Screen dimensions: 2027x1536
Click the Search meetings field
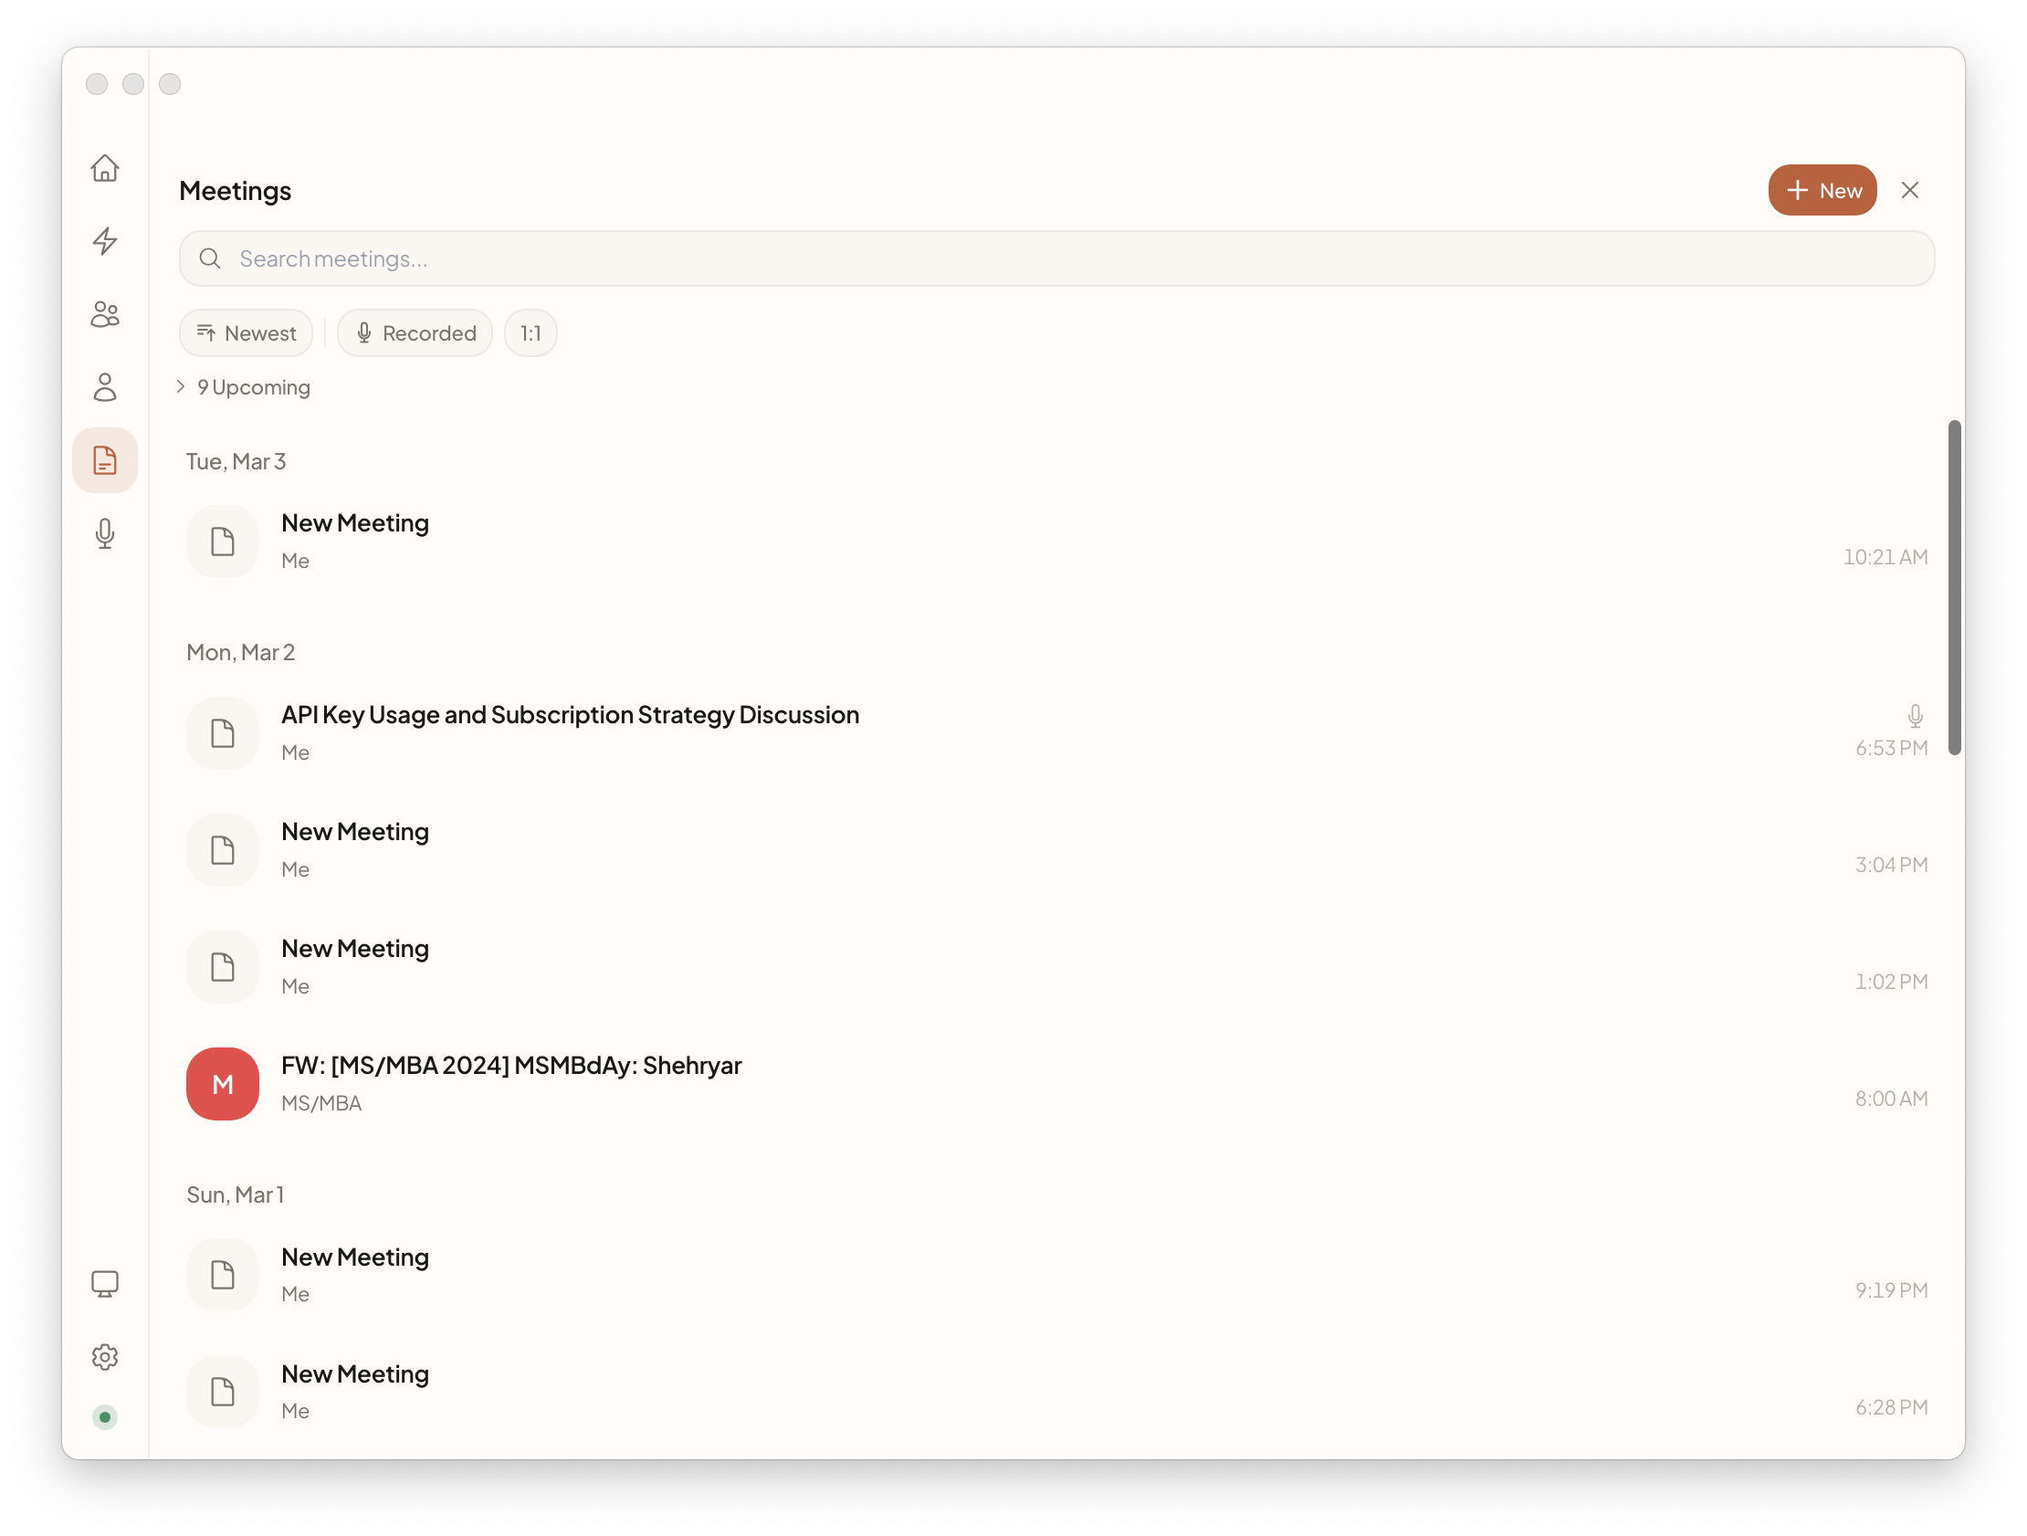pos(1056,258)
